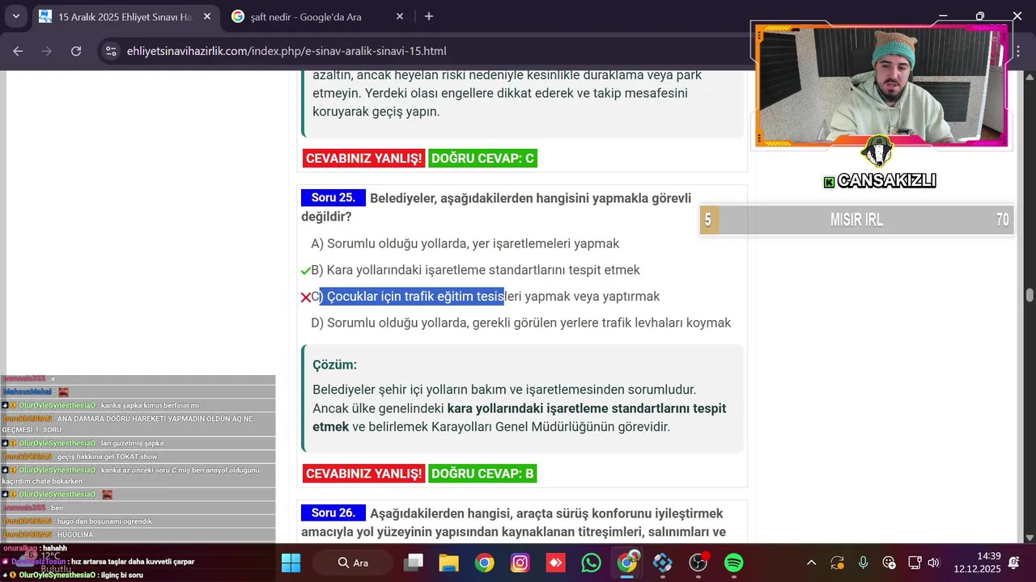The height and width of the screenshot is (582, 1036).
Task: Open the sync tray icon
Action: (x=838, y=563)
